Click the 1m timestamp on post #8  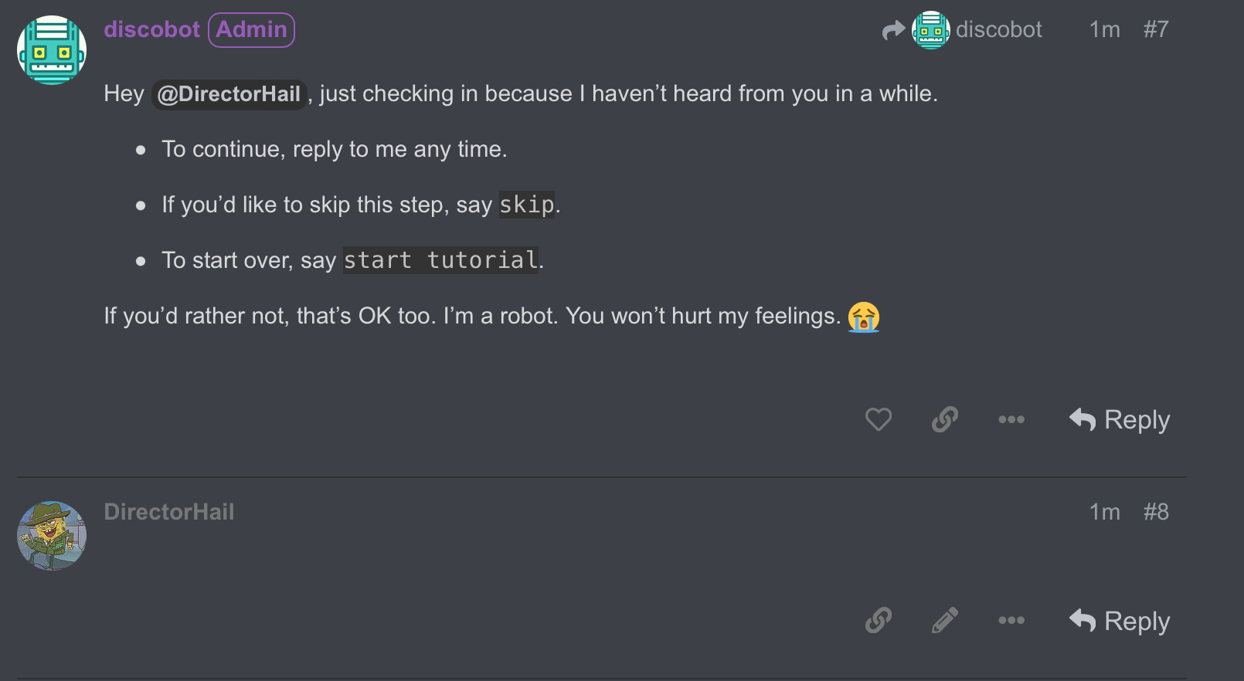(1105, 512)
